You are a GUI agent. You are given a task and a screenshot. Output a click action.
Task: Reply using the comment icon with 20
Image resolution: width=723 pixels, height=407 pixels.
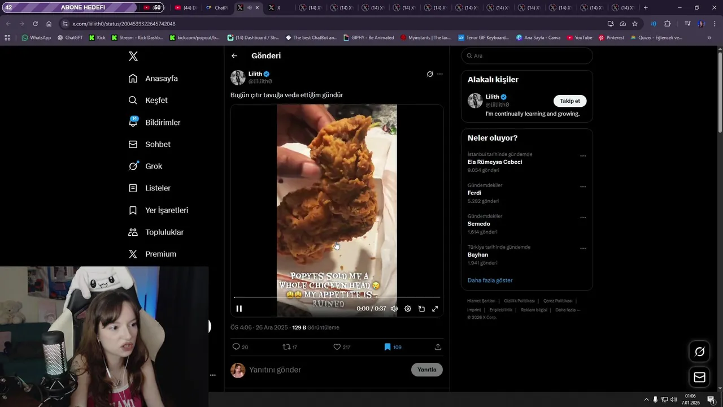[x=240, y=347]
